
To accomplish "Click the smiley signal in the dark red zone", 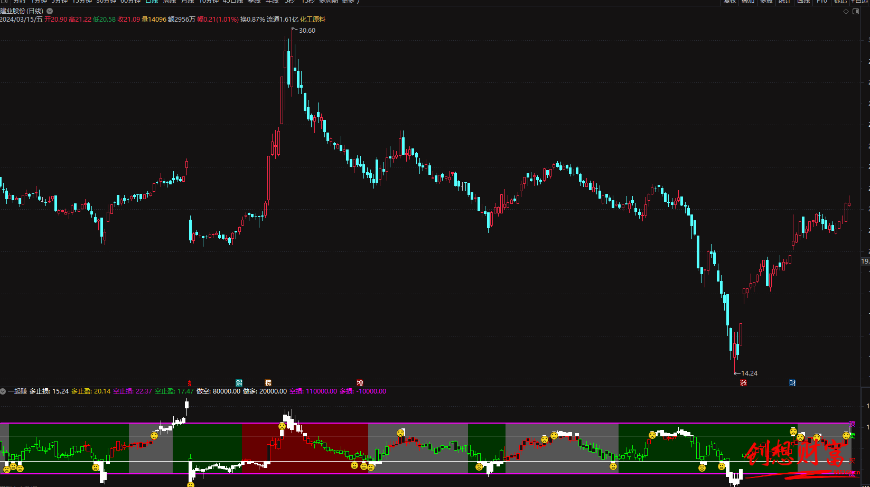I will point(282,426).
